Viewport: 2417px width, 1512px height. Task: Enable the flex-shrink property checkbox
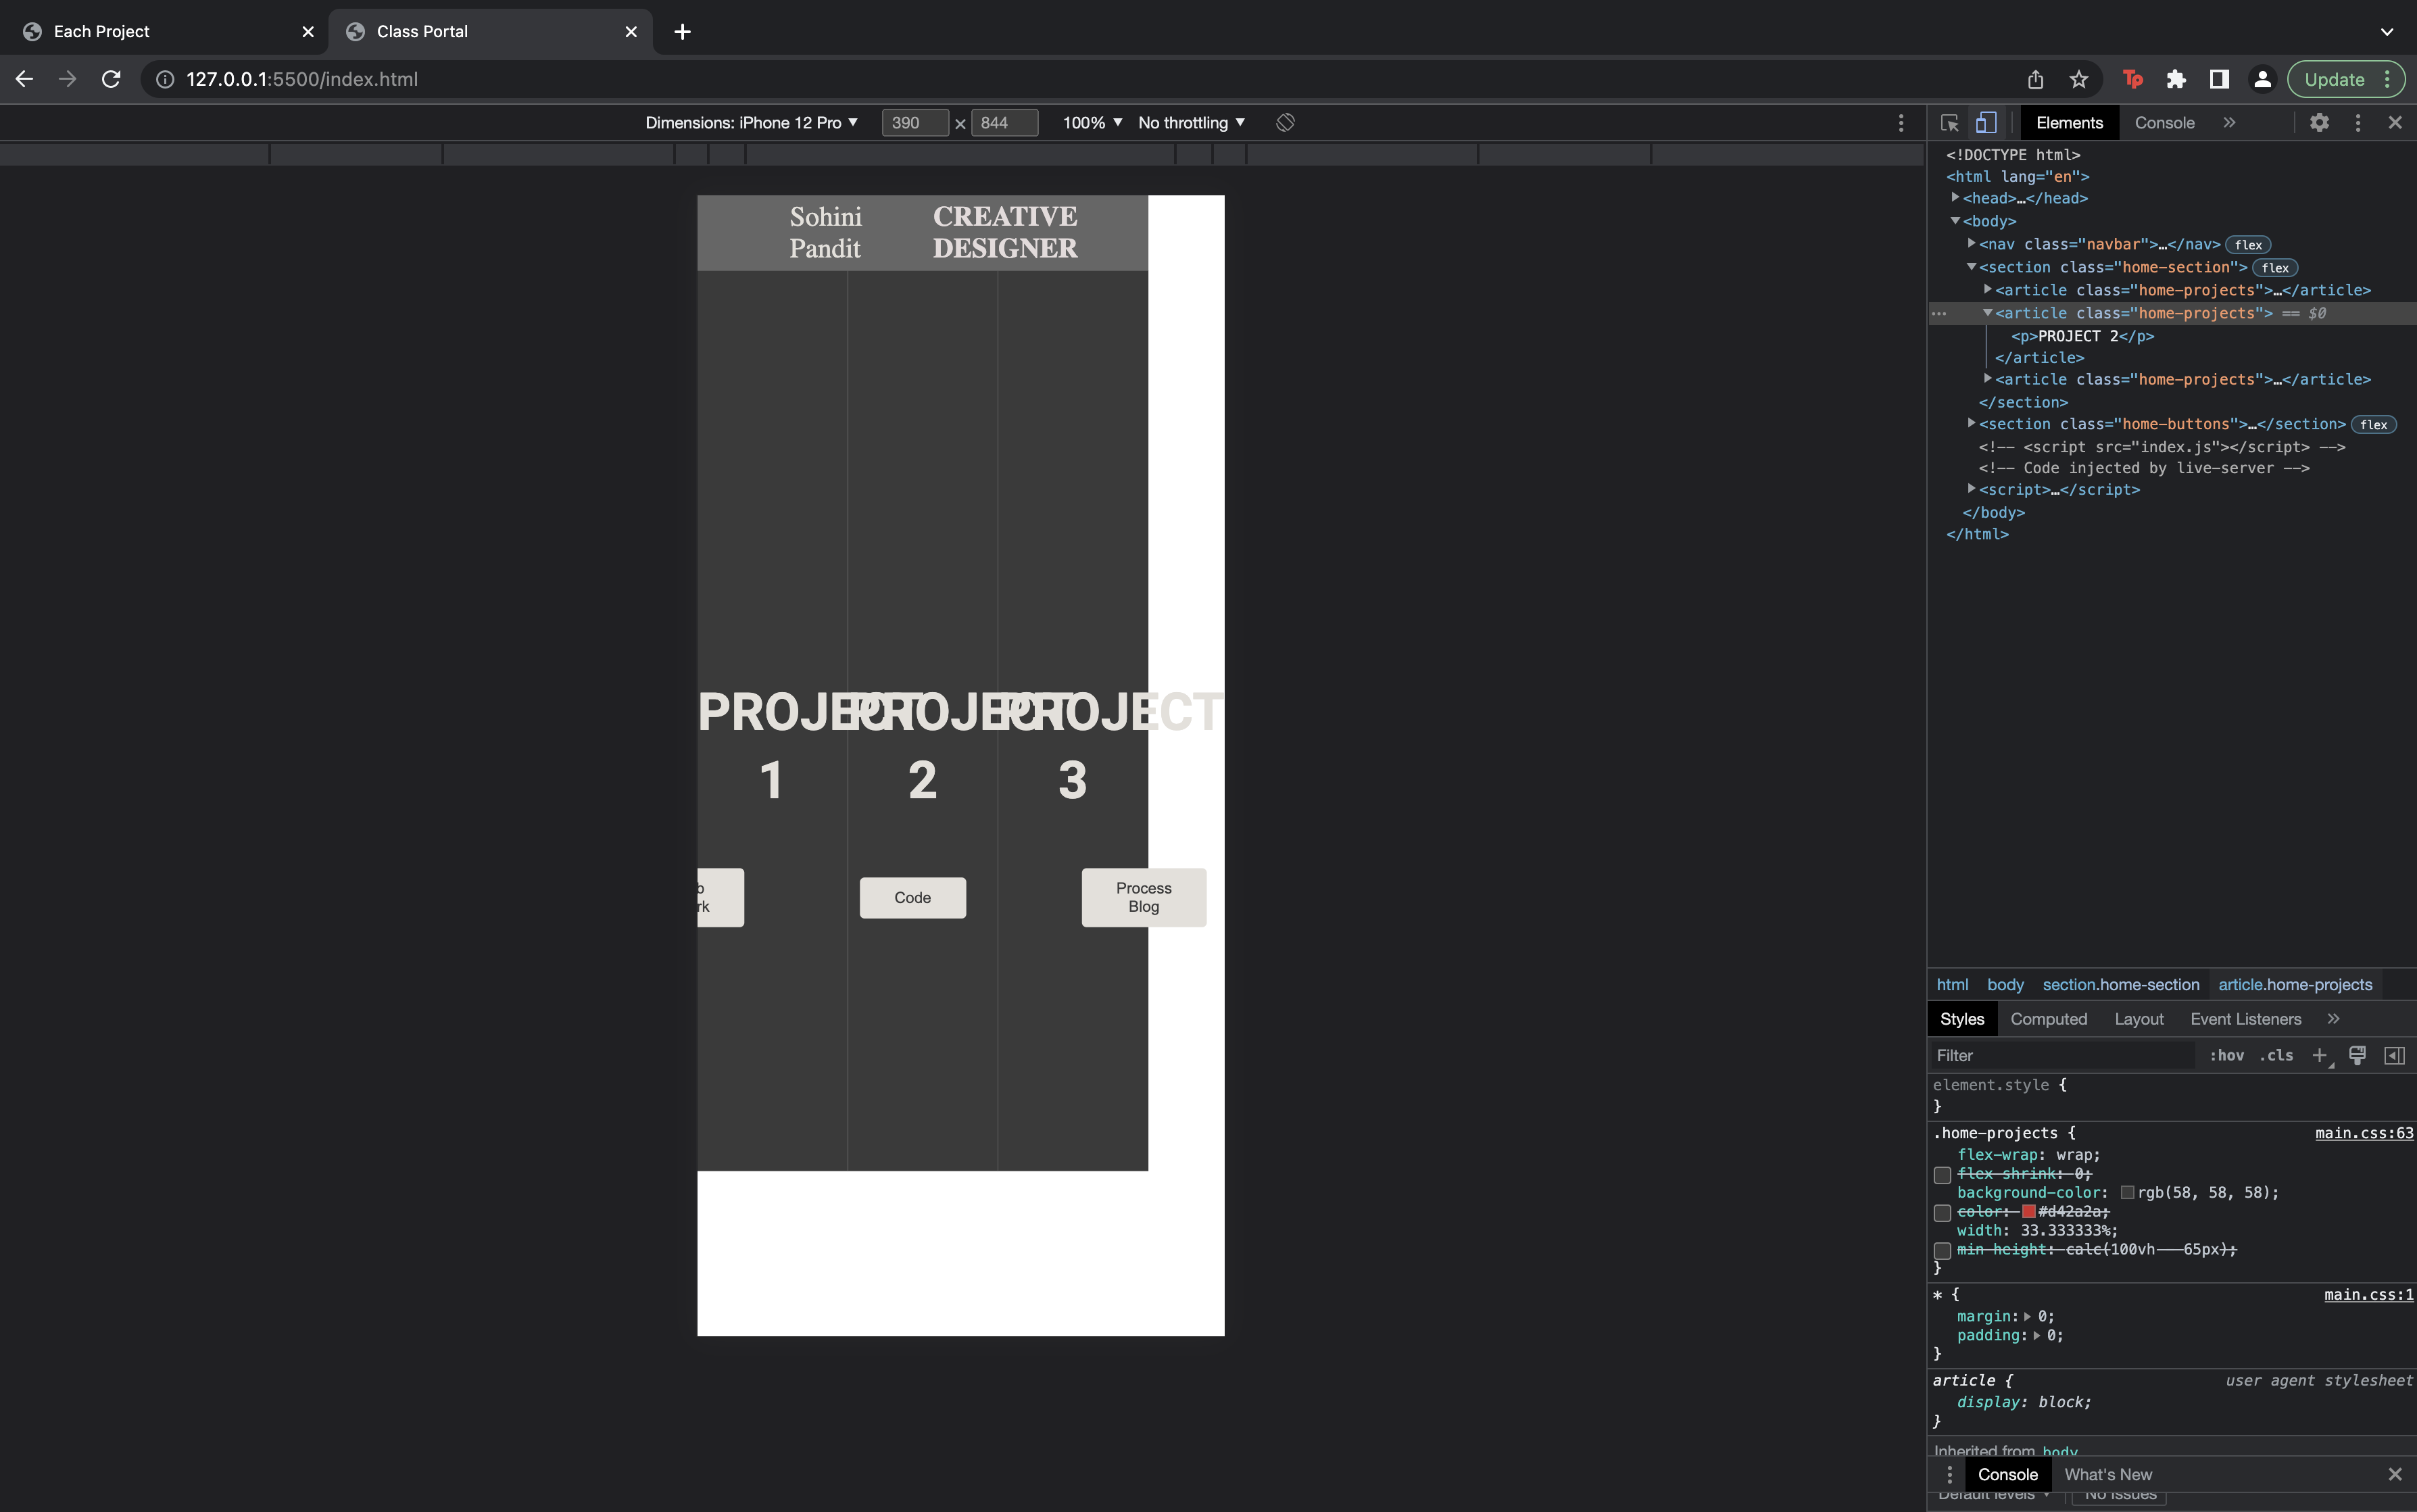(1942, 1175)
